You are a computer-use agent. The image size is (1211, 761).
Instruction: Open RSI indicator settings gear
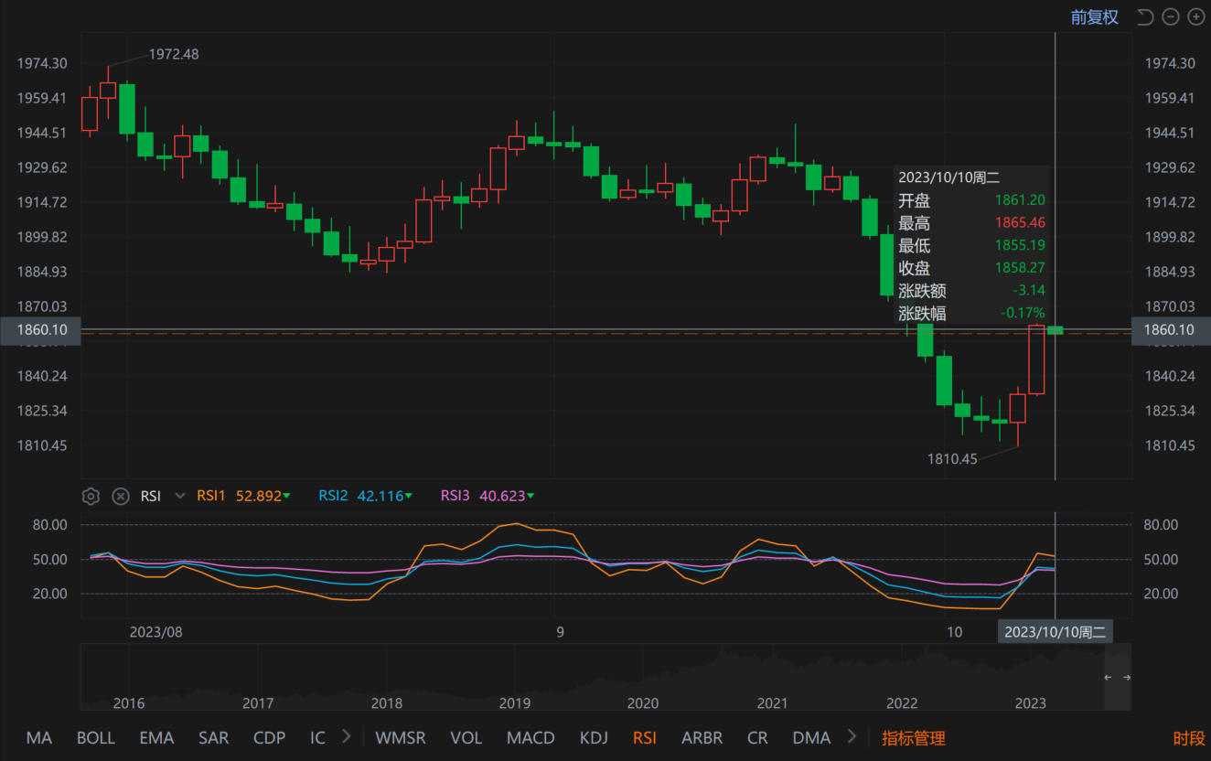pyautogui.click(x=91, y=497)
